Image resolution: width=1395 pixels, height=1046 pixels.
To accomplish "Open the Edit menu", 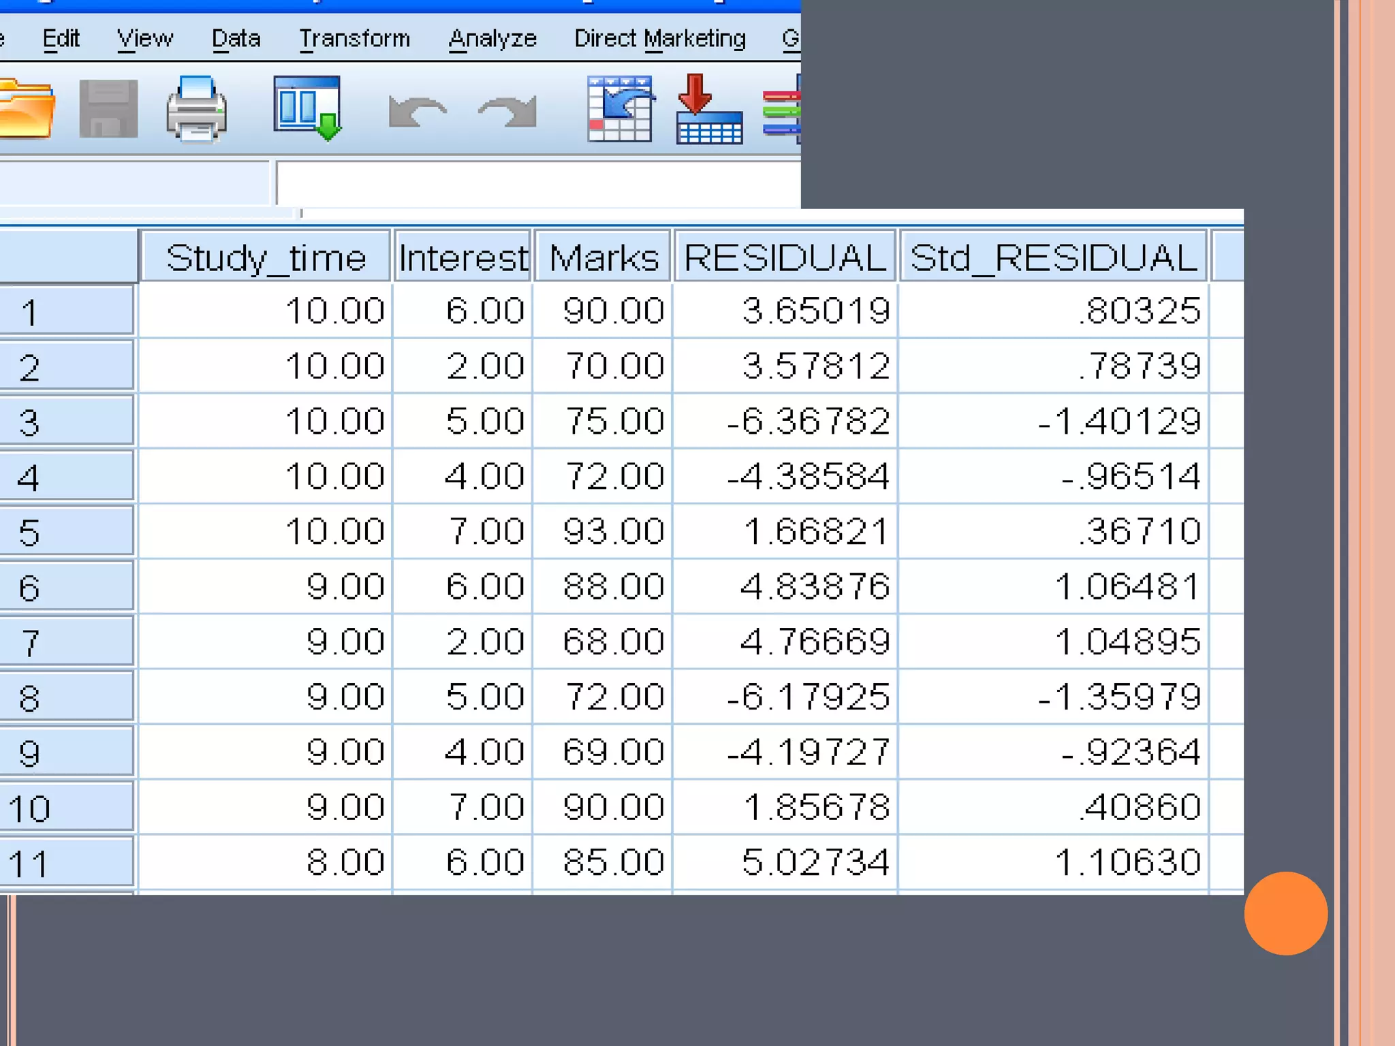I will (61, 39).
